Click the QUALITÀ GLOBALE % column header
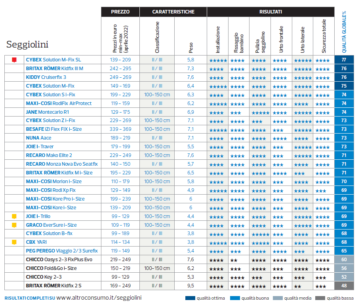 point(344,32)
